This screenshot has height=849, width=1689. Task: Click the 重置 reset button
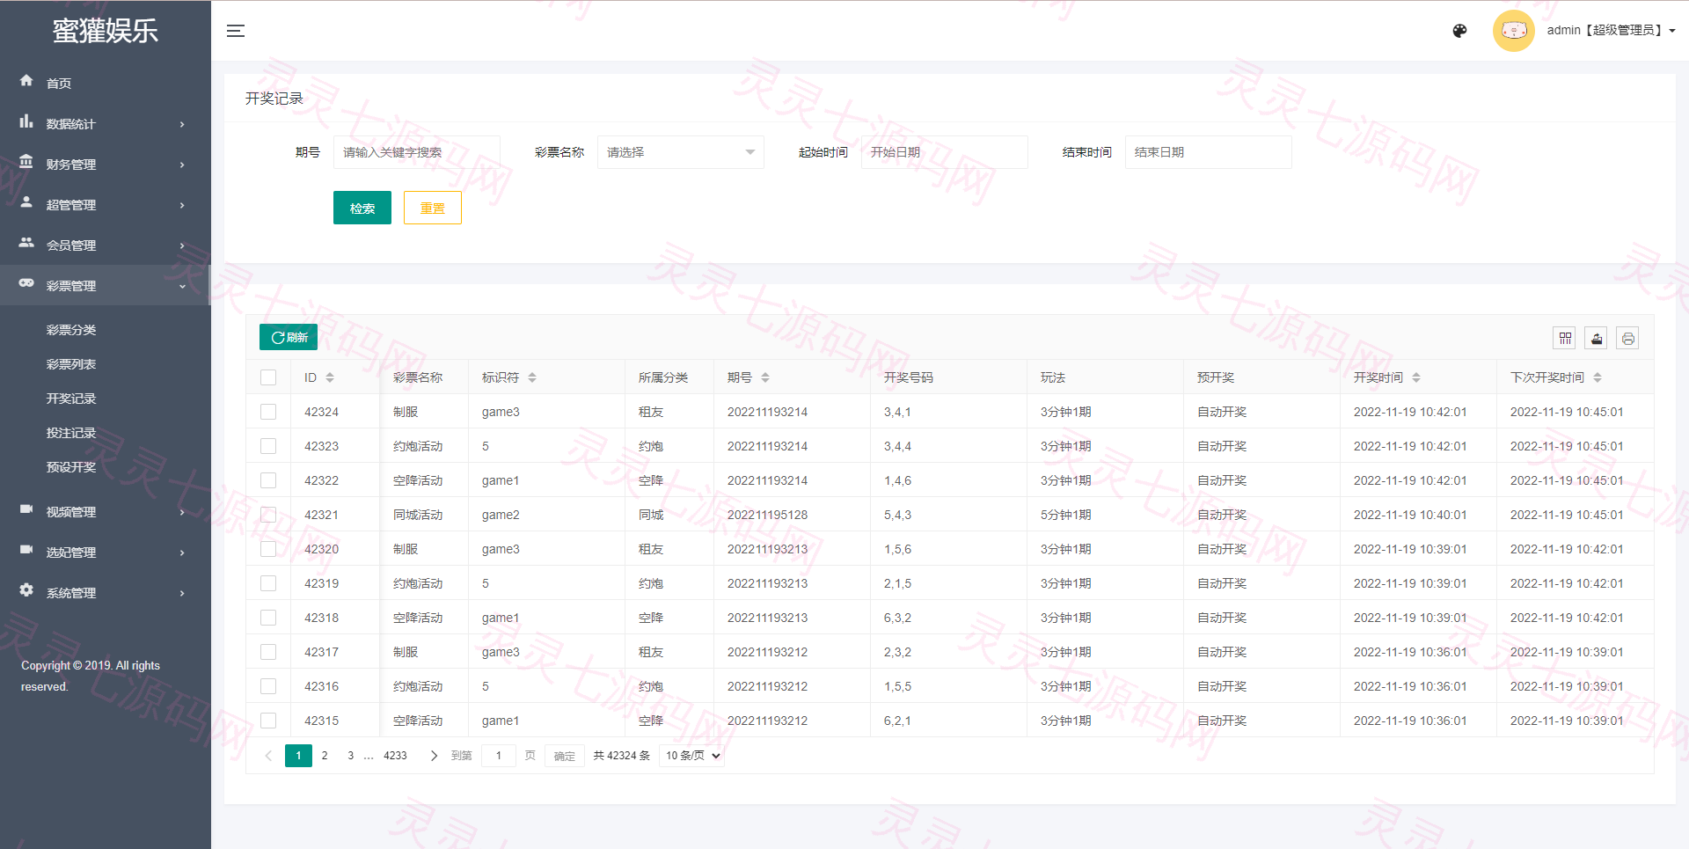point(433,208)
